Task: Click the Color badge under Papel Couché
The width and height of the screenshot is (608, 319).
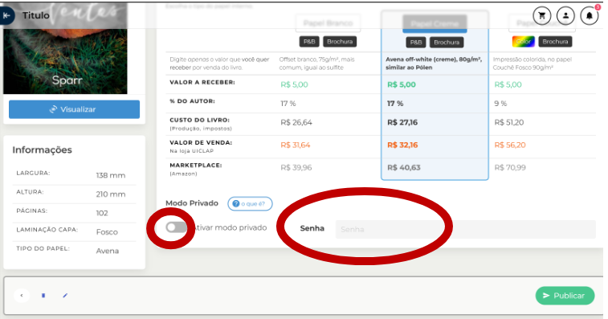Action: click(524, 42)
